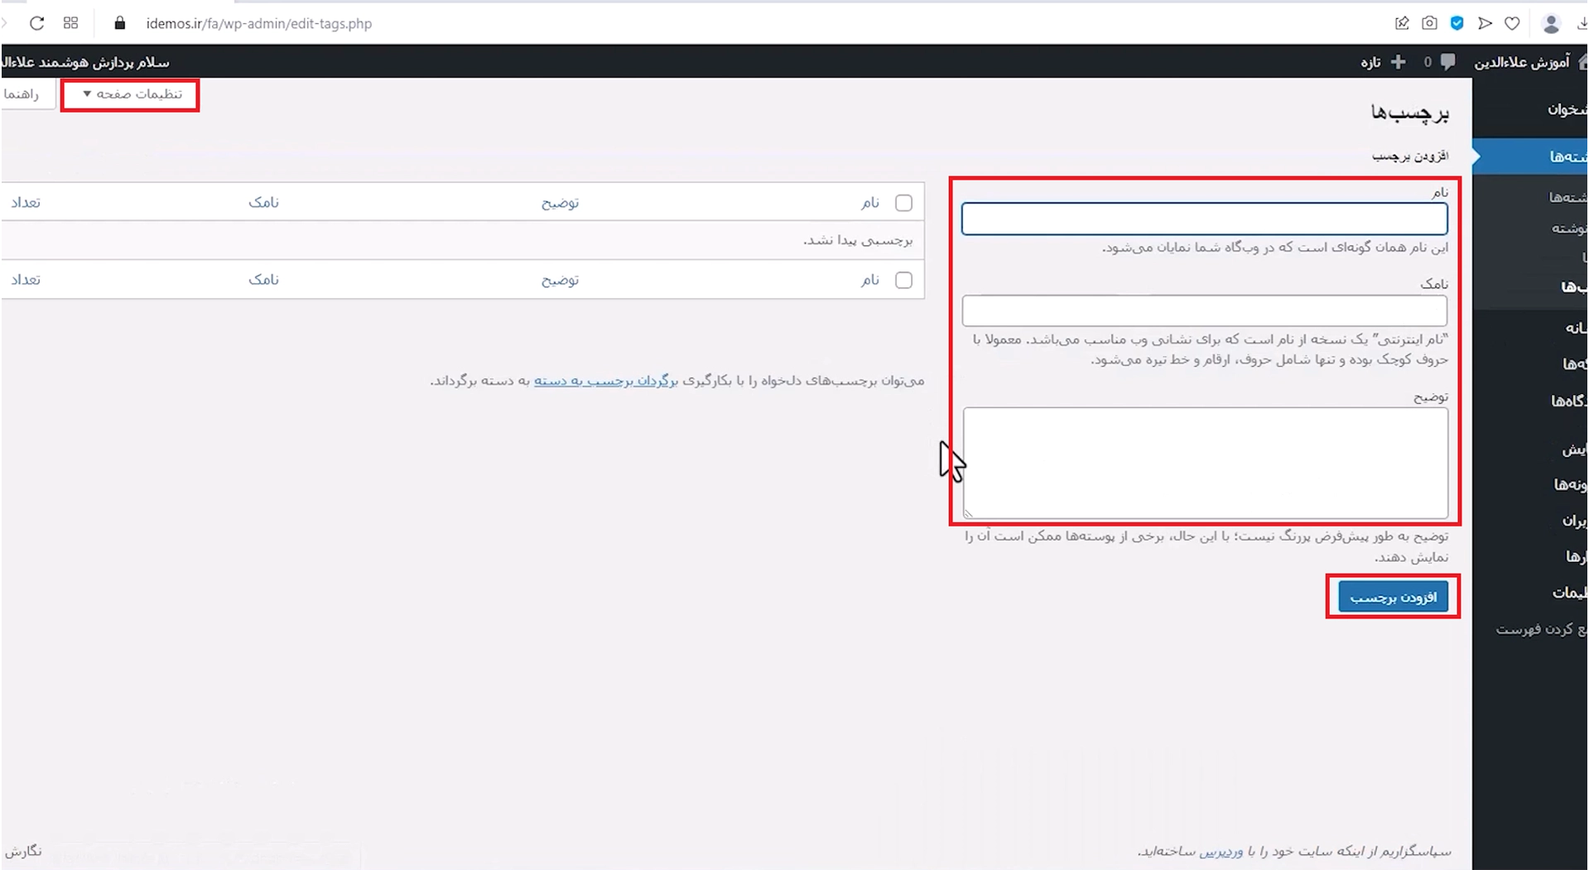Image resolution: width=1589 pixels, height=870 pixels.
Task: Sort by تعداد column in the table footer
Action: click(x=26, y=281)
